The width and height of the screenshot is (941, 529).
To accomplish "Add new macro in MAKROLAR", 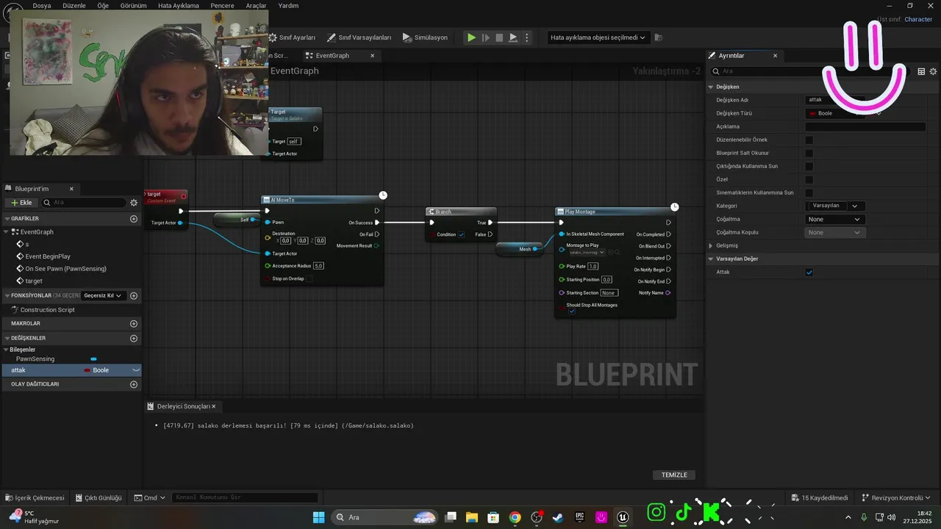I will 134,323.
